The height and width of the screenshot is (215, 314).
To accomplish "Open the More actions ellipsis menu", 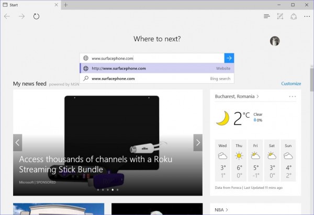I will [307, 16].
